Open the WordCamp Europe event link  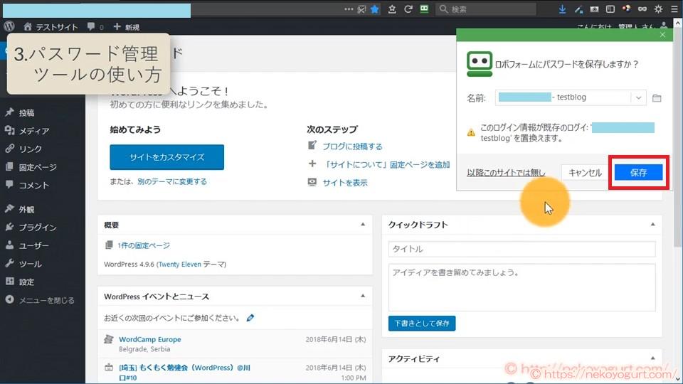point(149,339)
